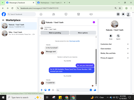Open a new browser tab
This screenshot has height=100, width=134.
(69, 3)
